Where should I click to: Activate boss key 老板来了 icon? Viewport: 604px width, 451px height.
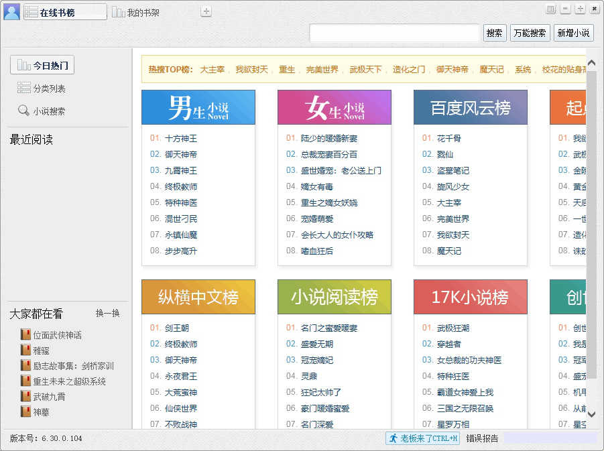(393, 438)
